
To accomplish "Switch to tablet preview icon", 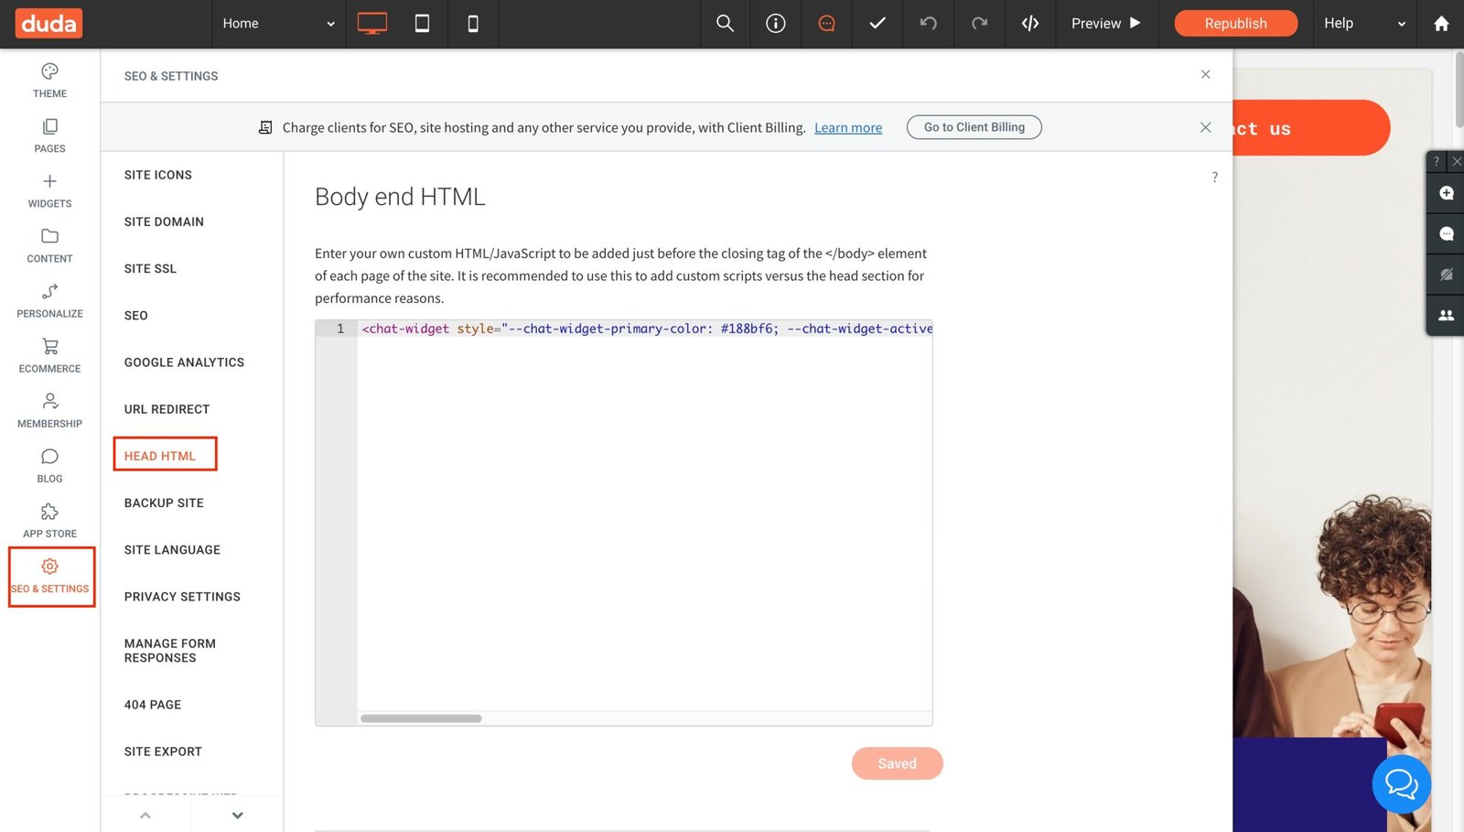I will pos(422,24).
